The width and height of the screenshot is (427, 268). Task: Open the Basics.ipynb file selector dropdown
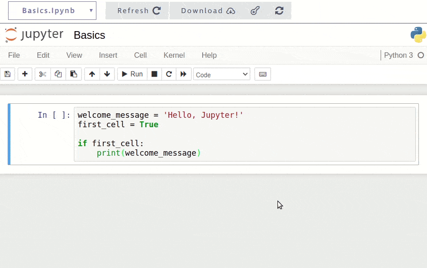click(x=52, y=11)
